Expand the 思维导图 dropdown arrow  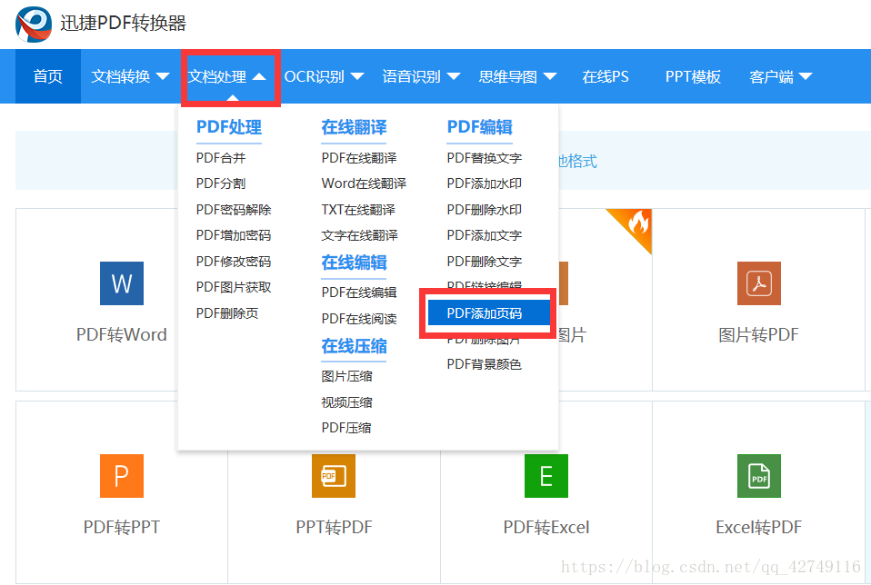550,76
